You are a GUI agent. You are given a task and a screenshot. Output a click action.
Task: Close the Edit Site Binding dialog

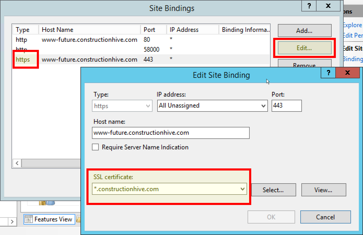pyautogui.click(x=347, y=73)
